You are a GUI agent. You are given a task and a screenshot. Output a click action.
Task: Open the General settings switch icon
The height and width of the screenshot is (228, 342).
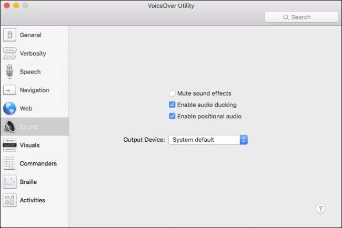[x=9, y=35]
